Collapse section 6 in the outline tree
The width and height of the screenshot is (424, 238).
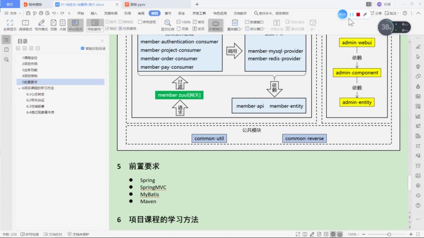pos(19,88)
